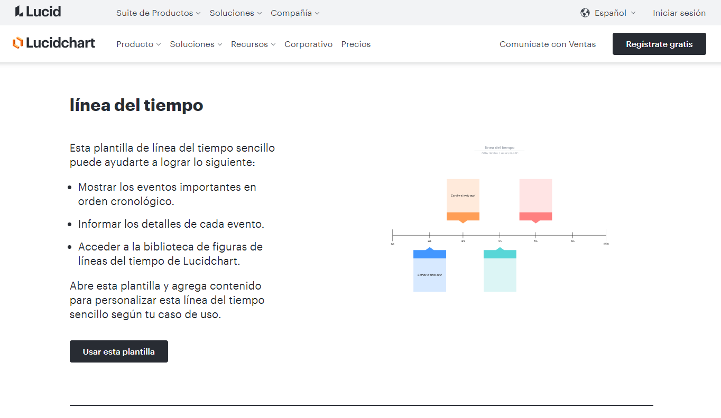Click the Lucidchart logo
Viewport: 721px width, 418px height.
[54, 43]
